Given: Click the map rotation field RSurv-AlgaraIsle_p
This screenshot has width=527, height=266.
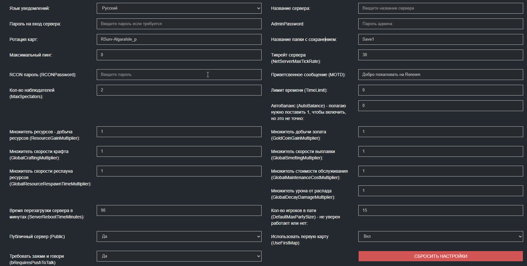Looking at the screenshot, I should (x=179, y=39).
